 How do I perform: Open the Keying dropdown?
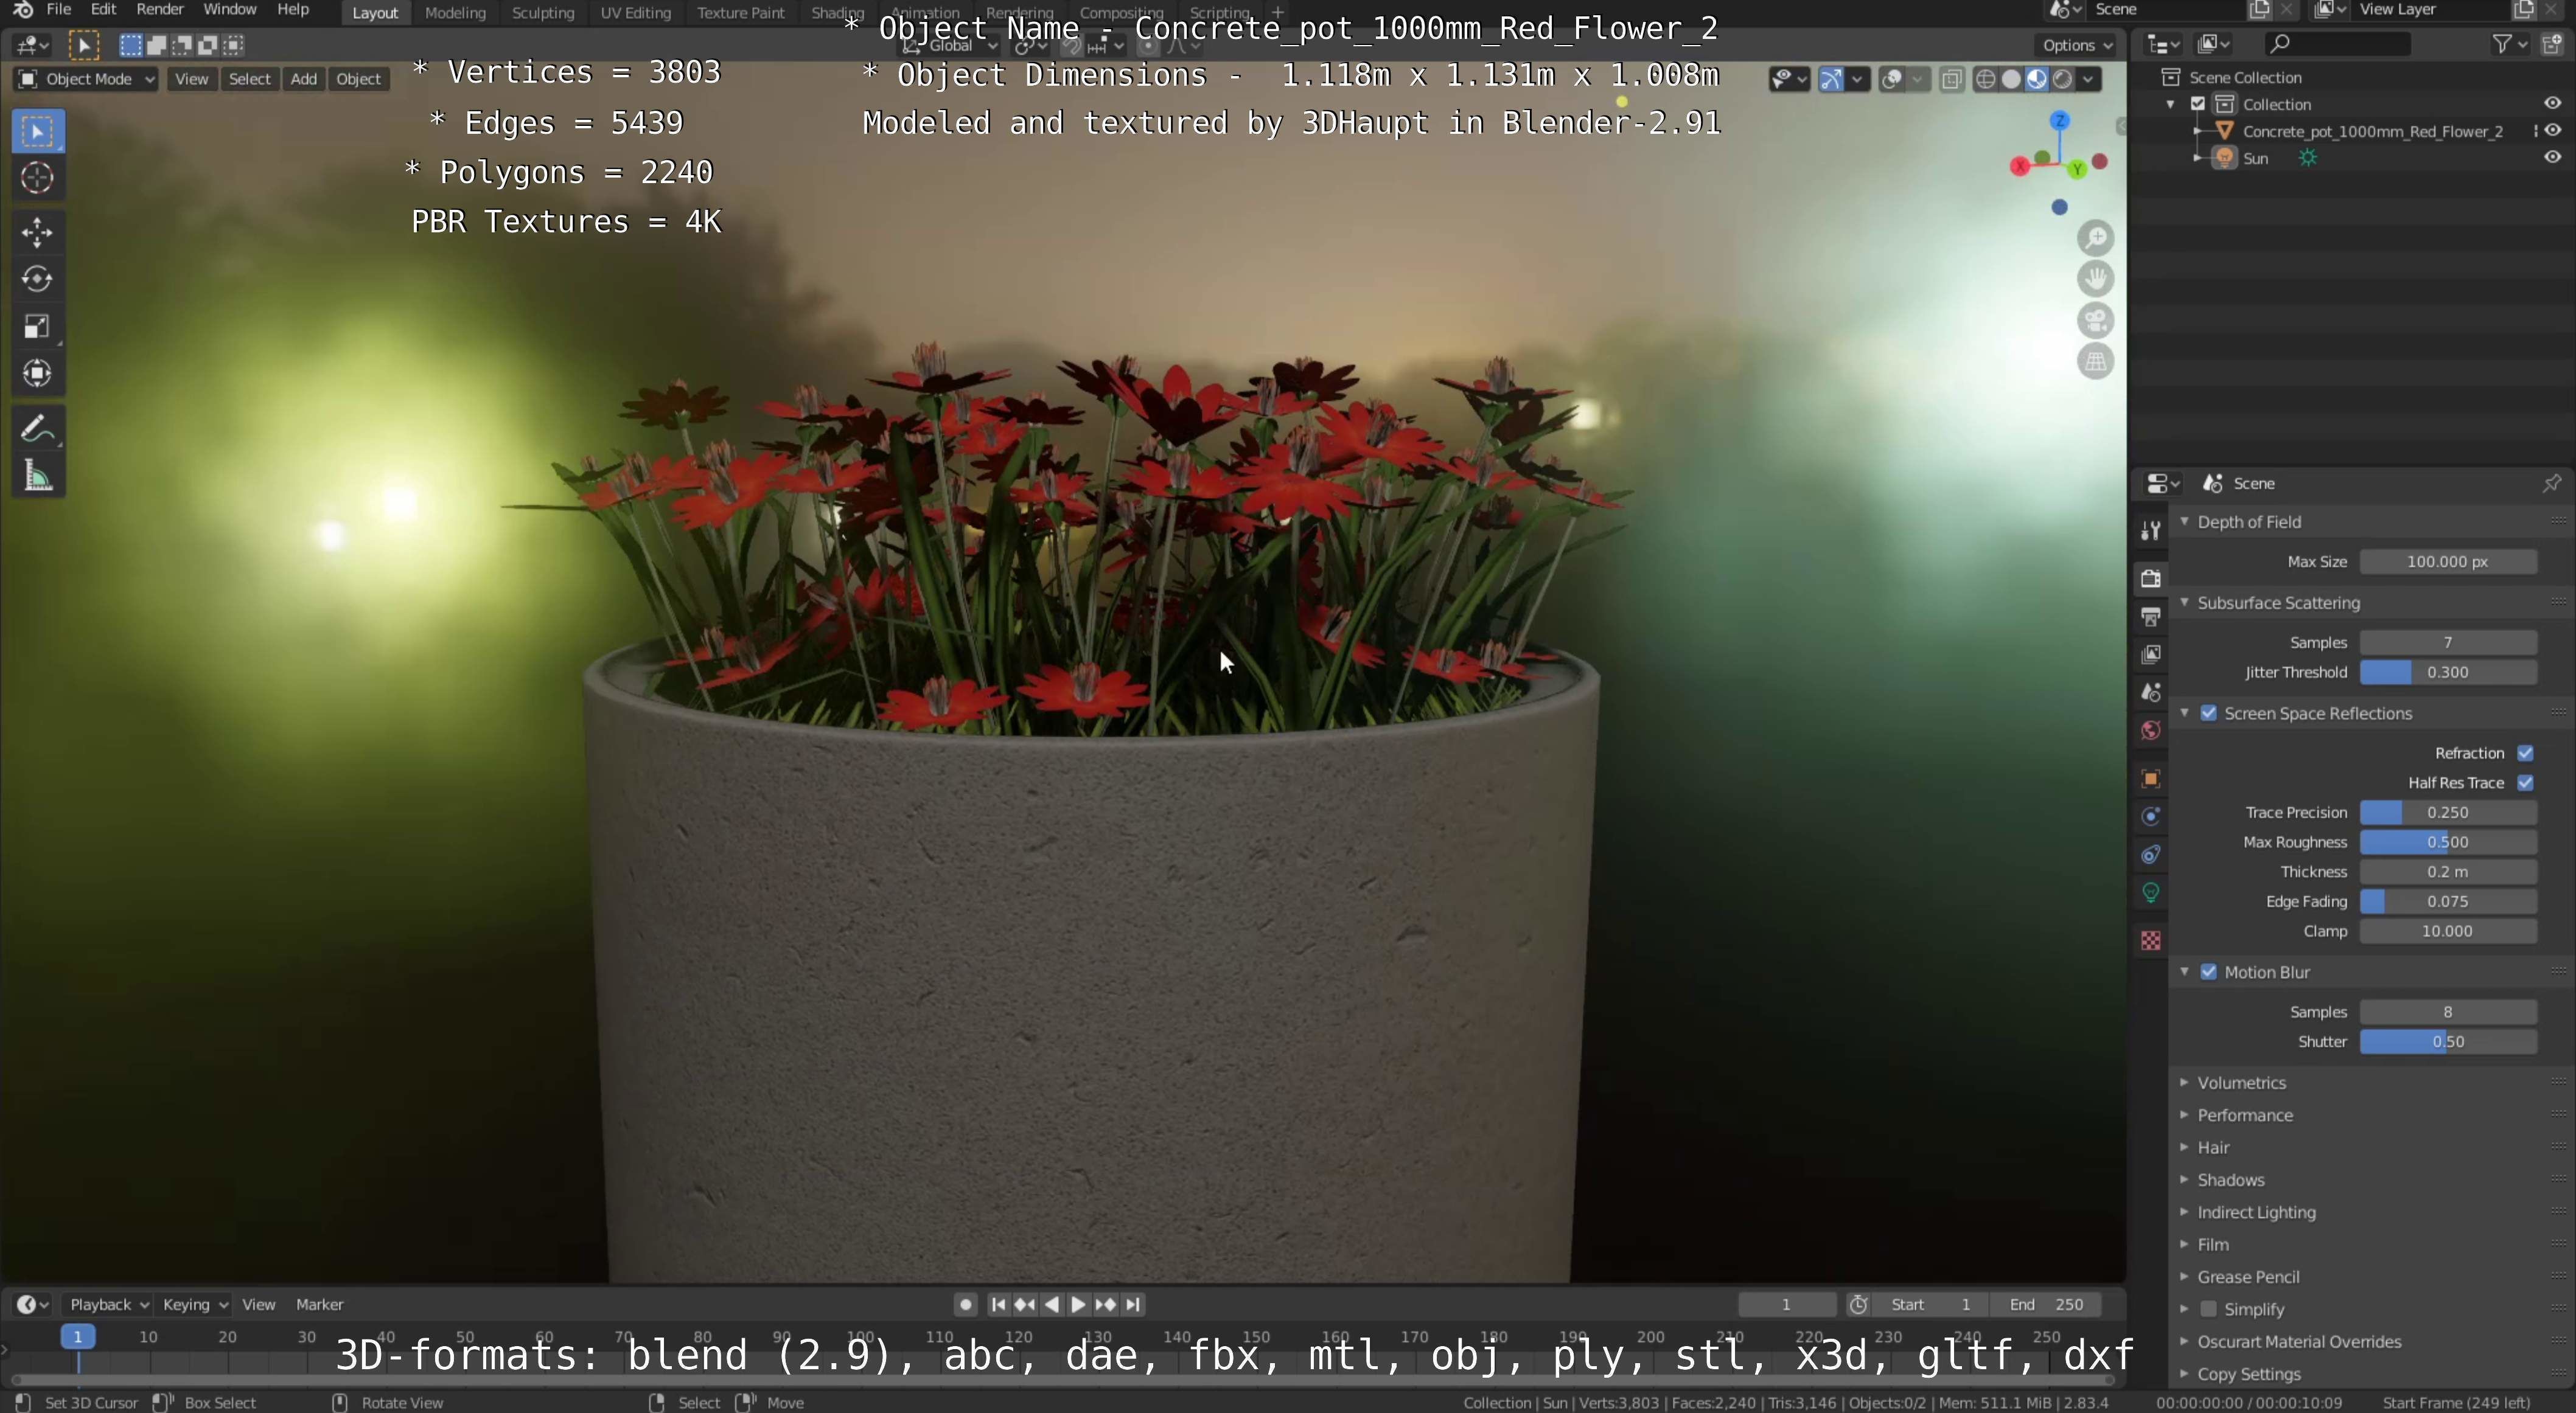(194, 1304)
